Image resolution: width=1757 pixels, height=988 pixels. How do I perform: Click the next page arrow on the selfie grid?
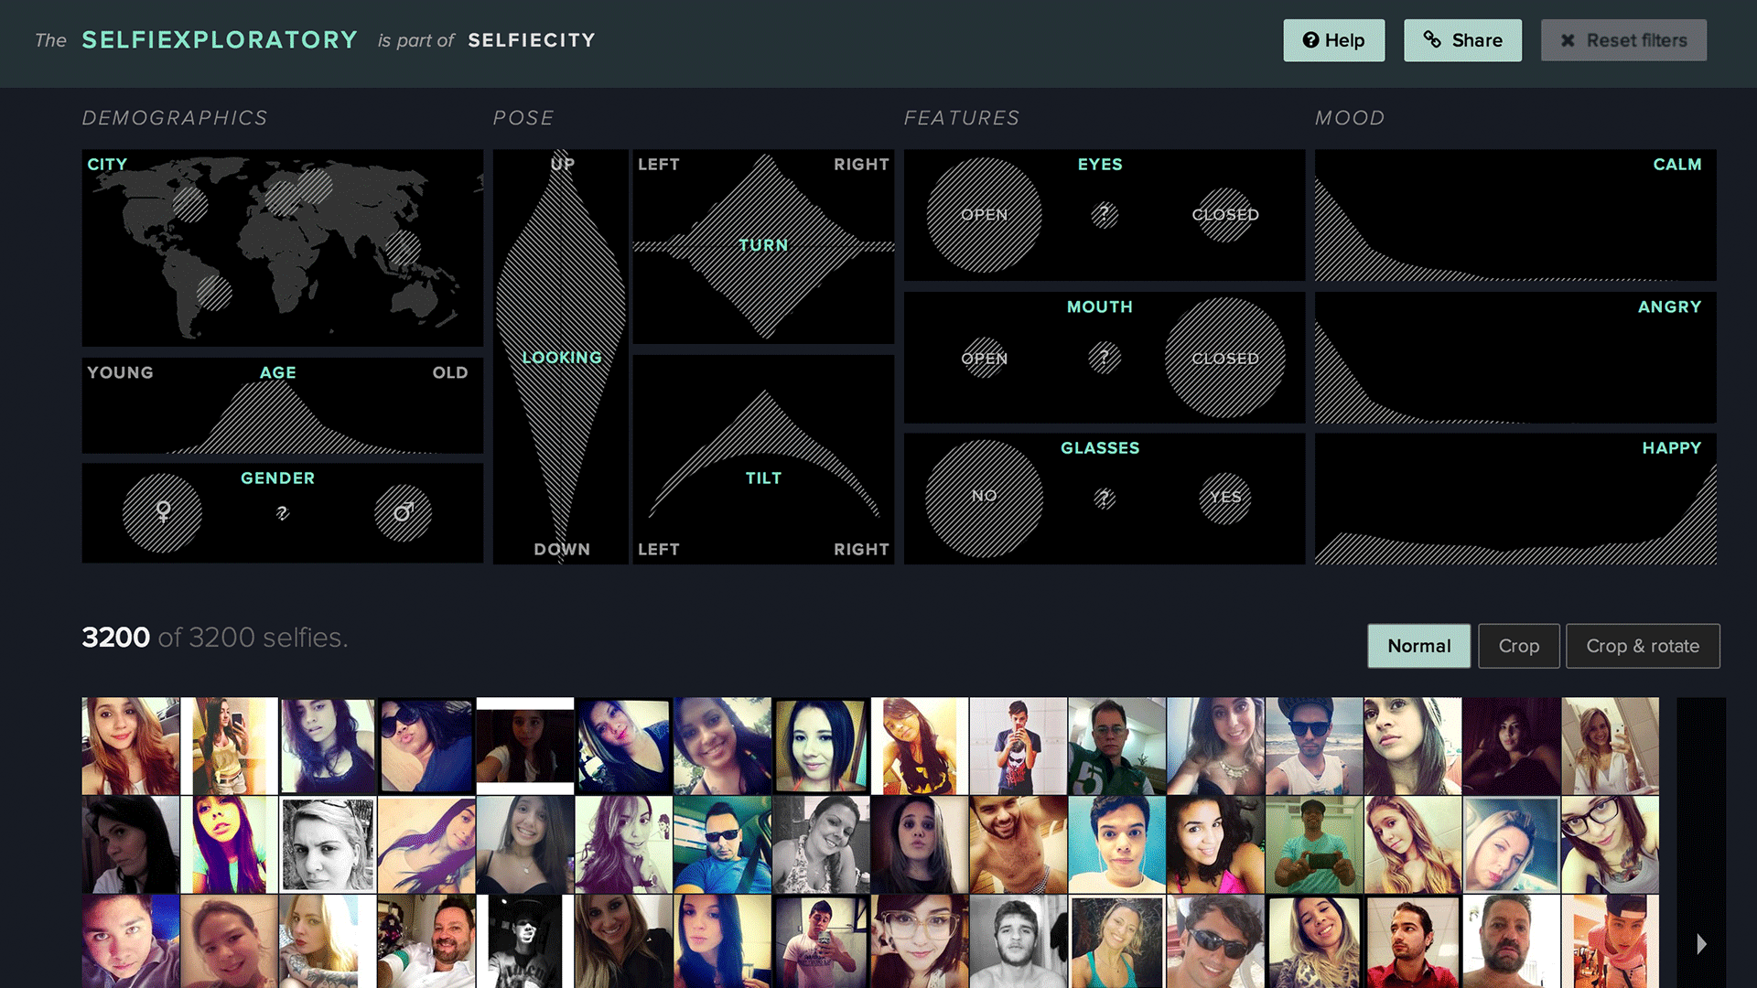(x=1701, y=944)
